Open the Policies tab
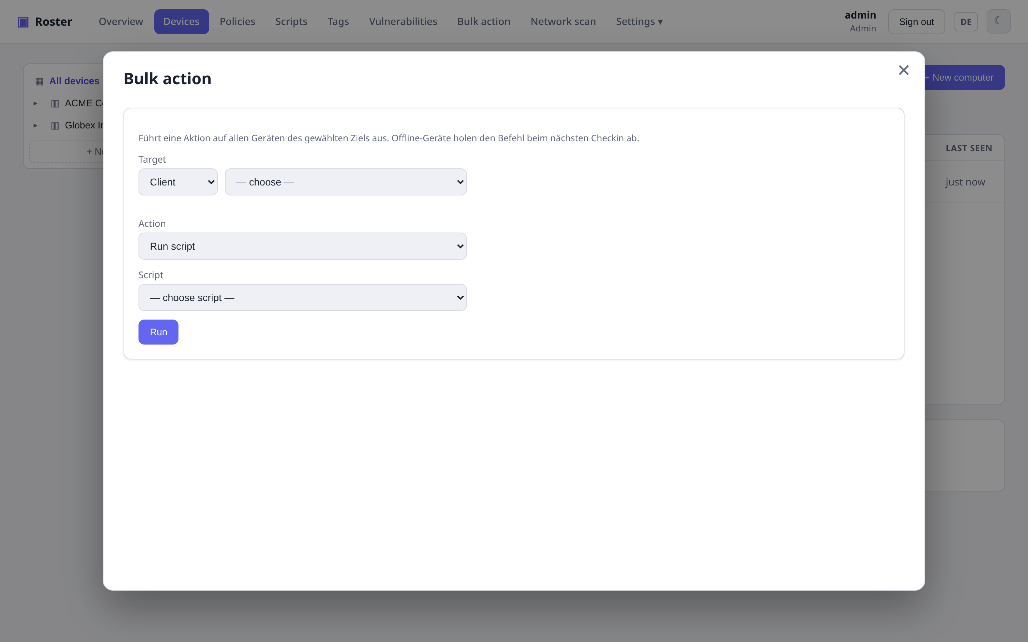Viewport: 1028px width, 642px height. 237,22
